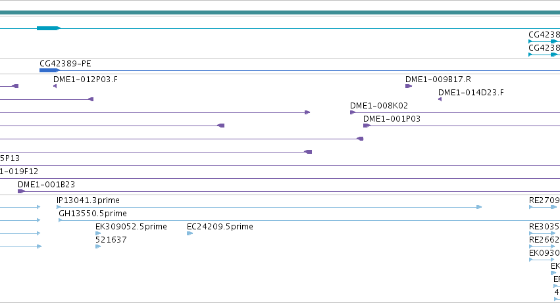Click the purple start arrow of DME1-001B23
Viewport: 560px width, 303px height.
click(x=22, y=192)
